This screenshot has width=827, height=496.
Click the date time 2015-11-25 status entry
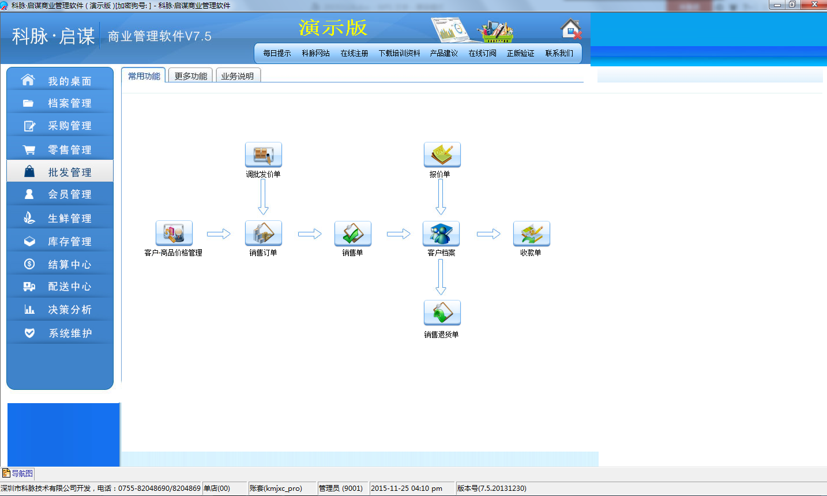[412, 489]
